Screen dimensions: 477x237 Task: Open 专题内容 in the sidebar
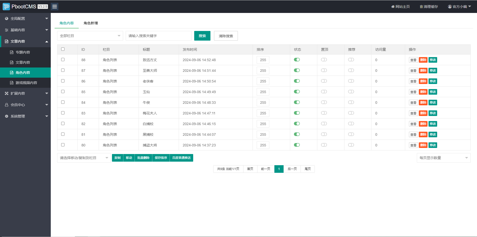[x=25, y=52]
